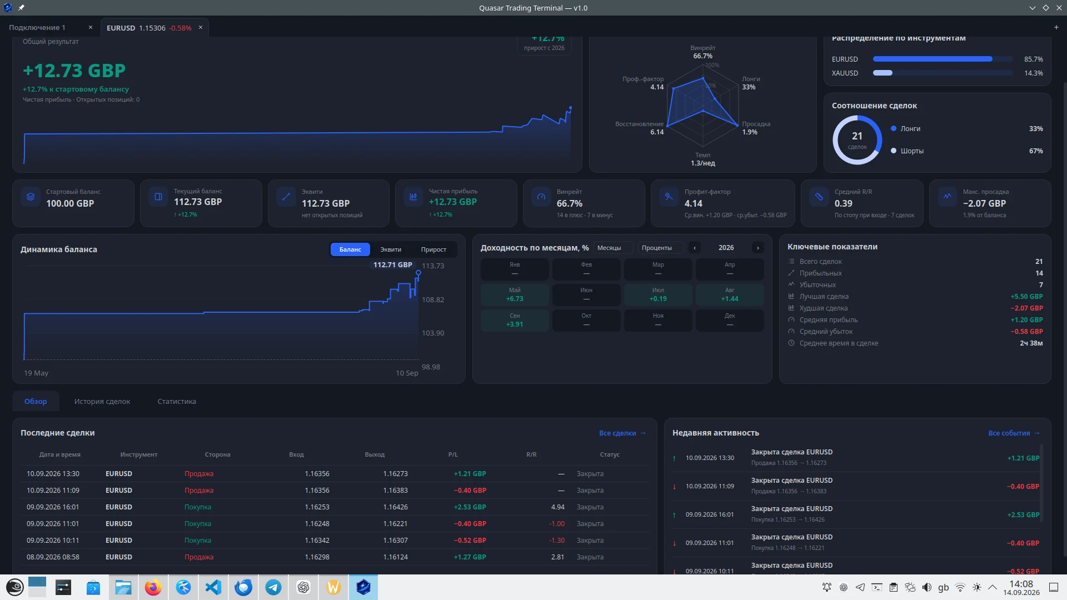The image size is (1067, 600).
Task: Click the XAUUSD distribution bar
Action: (x=943, y=73)
